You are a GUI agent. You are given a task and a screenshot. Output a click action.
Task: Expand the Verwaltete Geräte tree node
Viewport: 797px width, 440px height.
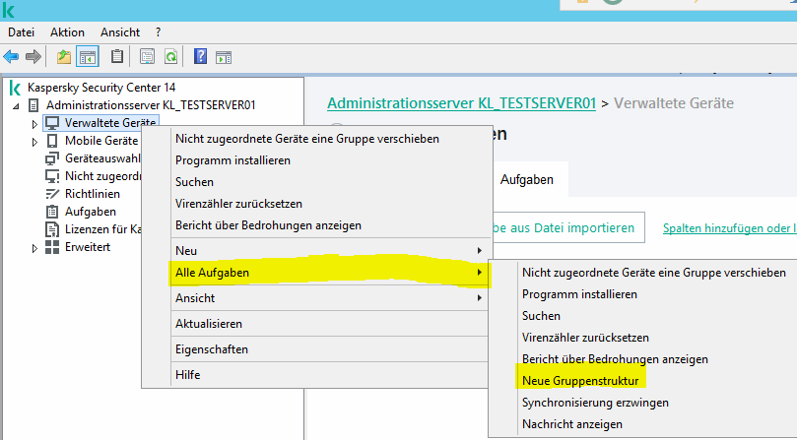[x=34, y=123]
